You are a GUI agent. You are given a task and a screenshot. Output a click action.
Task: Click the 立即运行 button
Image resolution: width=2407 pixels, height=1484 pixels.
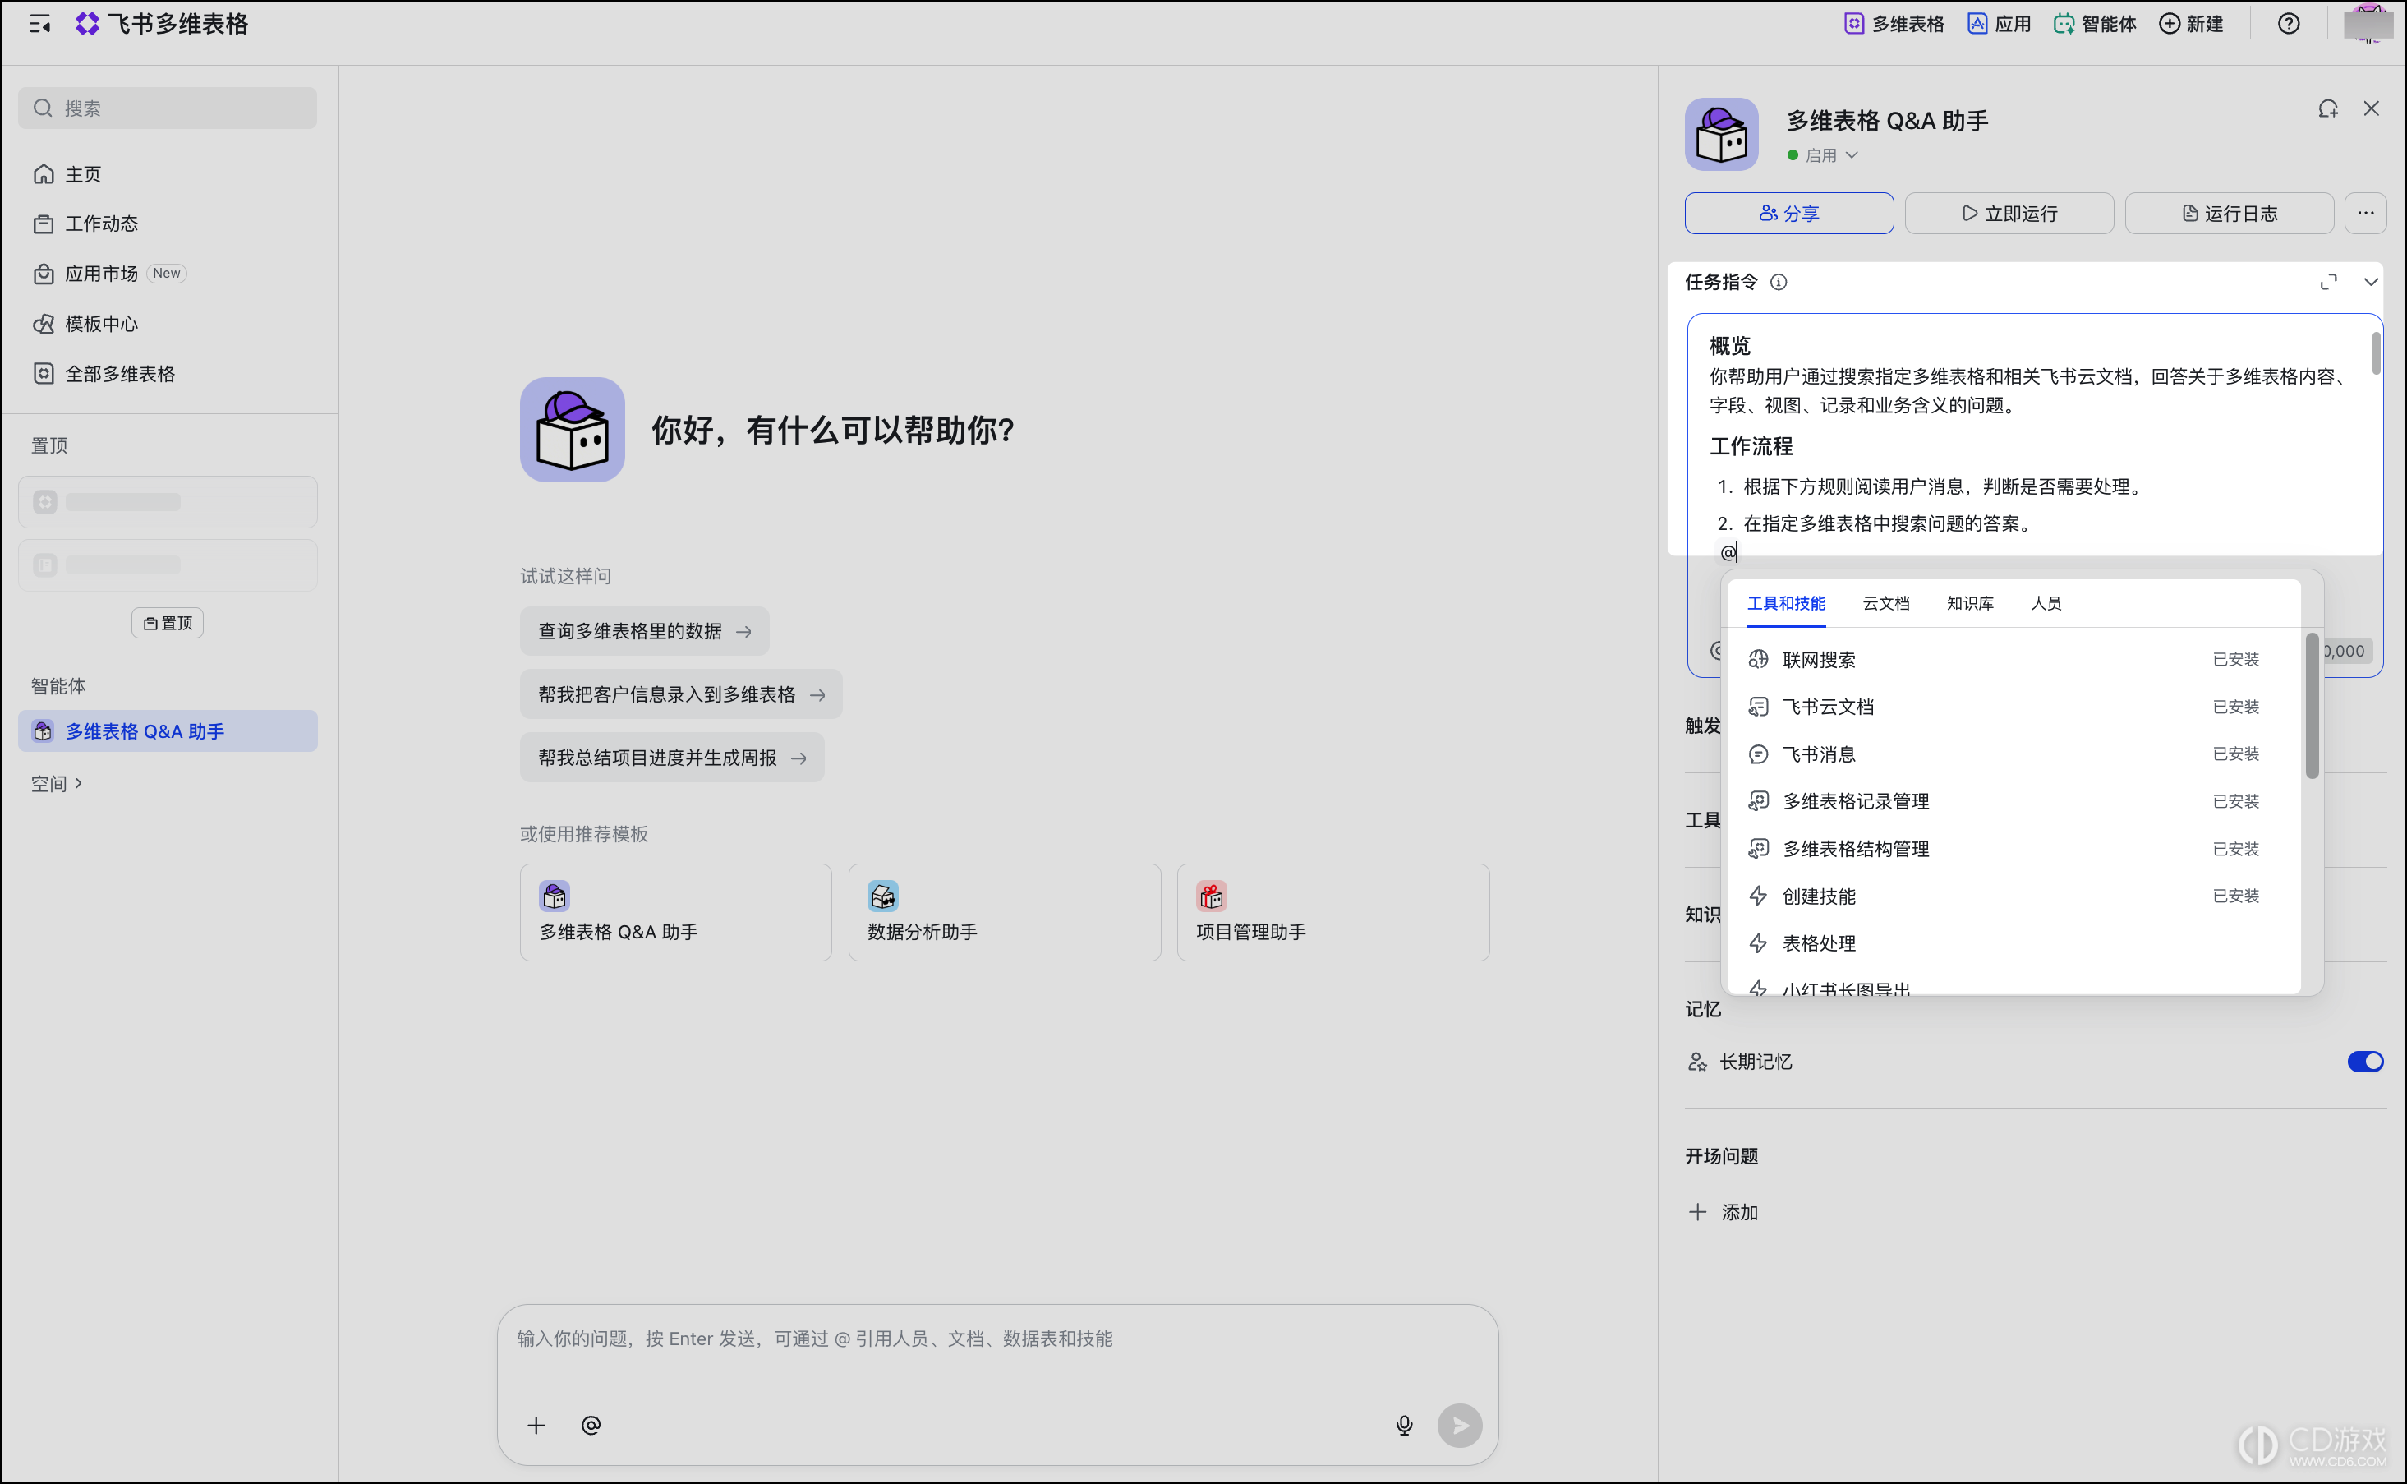[2009, 213]
